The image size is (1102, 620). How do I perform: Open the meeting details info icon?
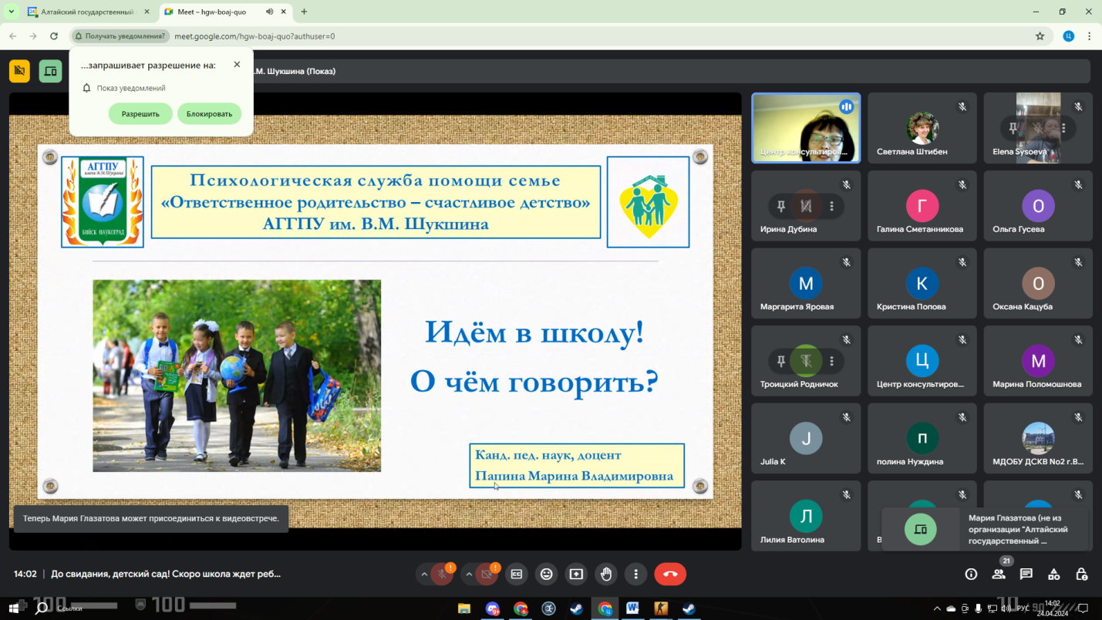[x=971, y=574]
